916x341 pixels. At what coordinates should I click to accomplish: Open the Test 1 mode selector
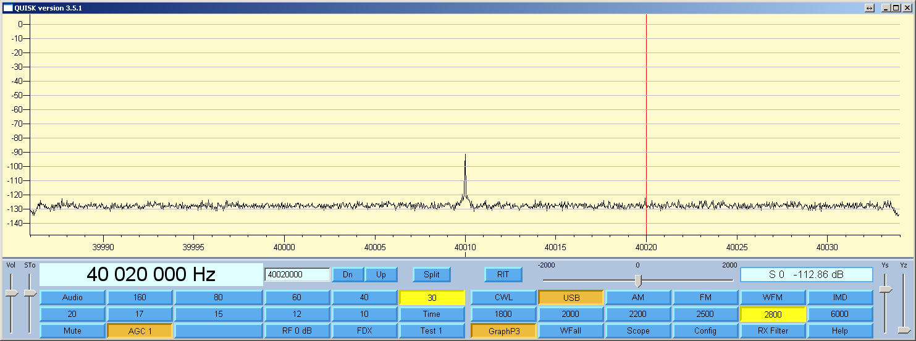click(432, 330)
